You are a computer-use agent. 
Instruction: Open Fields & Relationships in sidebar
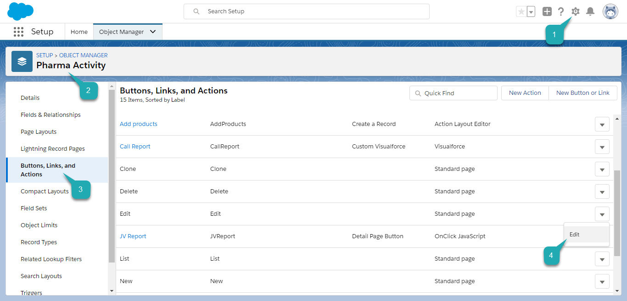(x=50, y=115)
